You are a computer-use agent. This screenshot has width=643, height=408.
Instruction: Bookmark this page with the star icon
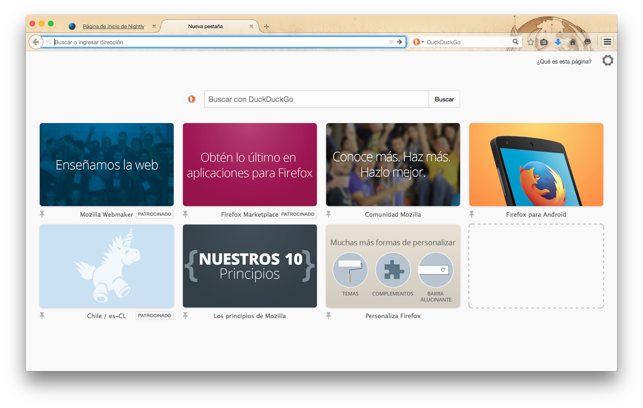(x=531, y=42)
